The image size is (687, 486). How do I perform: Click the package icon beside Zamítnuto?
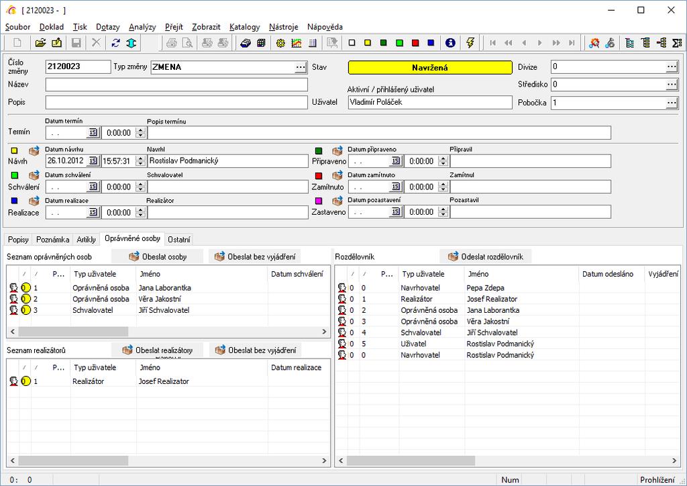337,175
